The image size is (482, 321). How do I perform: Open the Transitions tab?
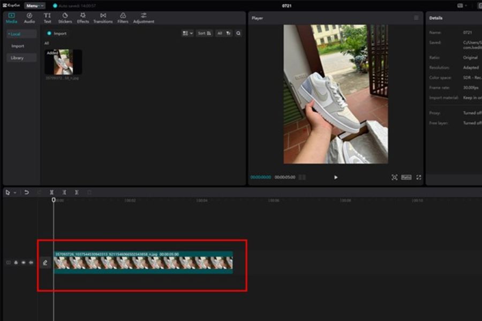[103, 18]
